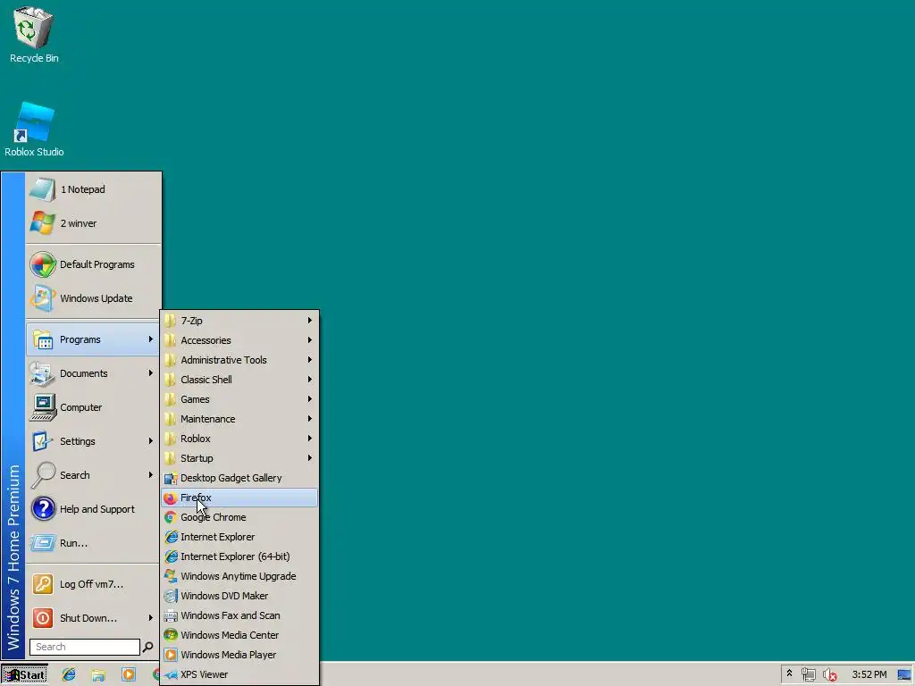Expand the Accessories folder

(x=239, y=340)
